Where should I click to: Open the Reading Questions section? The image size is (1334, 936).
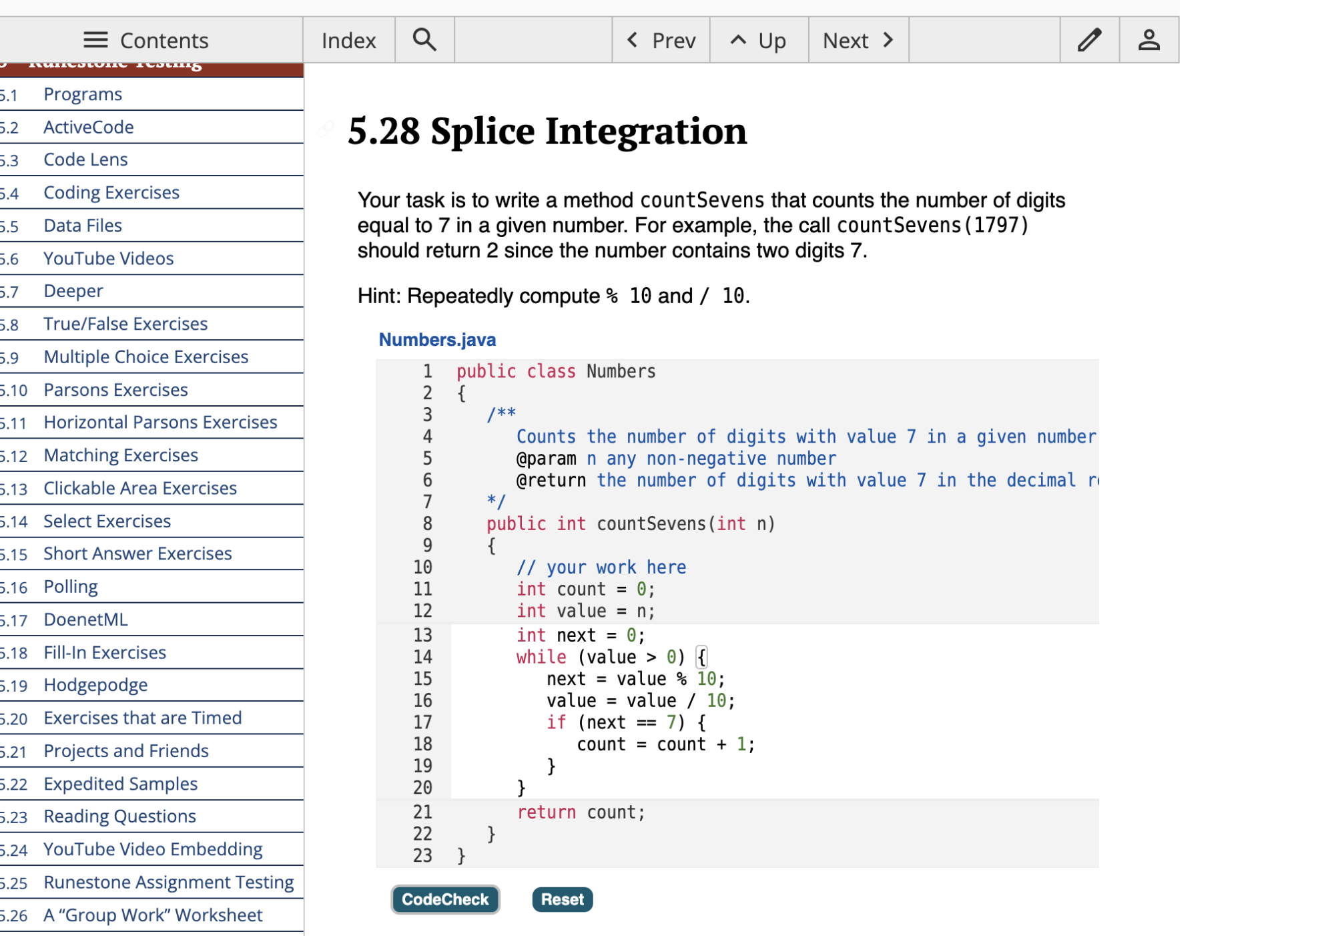pos(120,816)
